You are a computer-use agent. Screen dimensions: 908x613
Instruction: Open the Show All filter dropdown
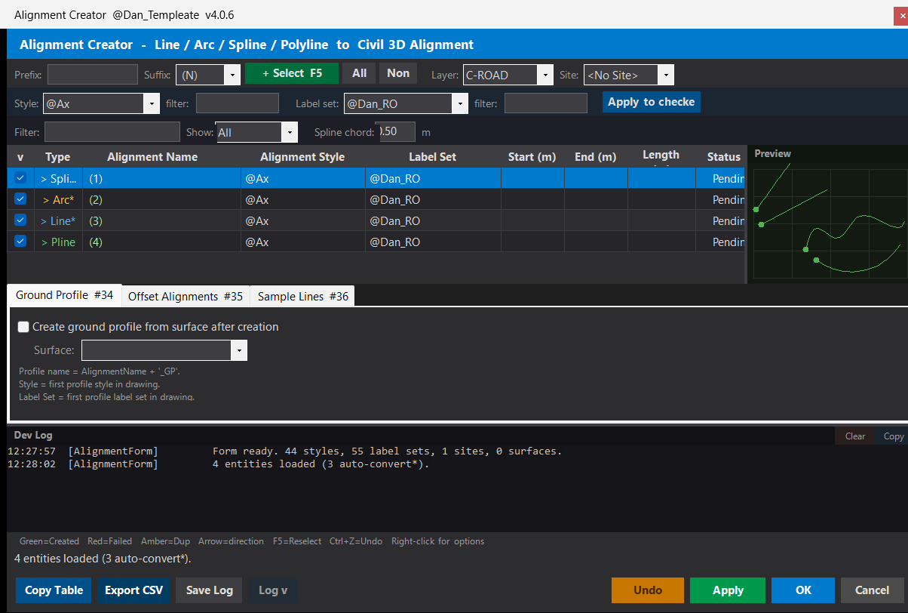(x=256, y=132)
